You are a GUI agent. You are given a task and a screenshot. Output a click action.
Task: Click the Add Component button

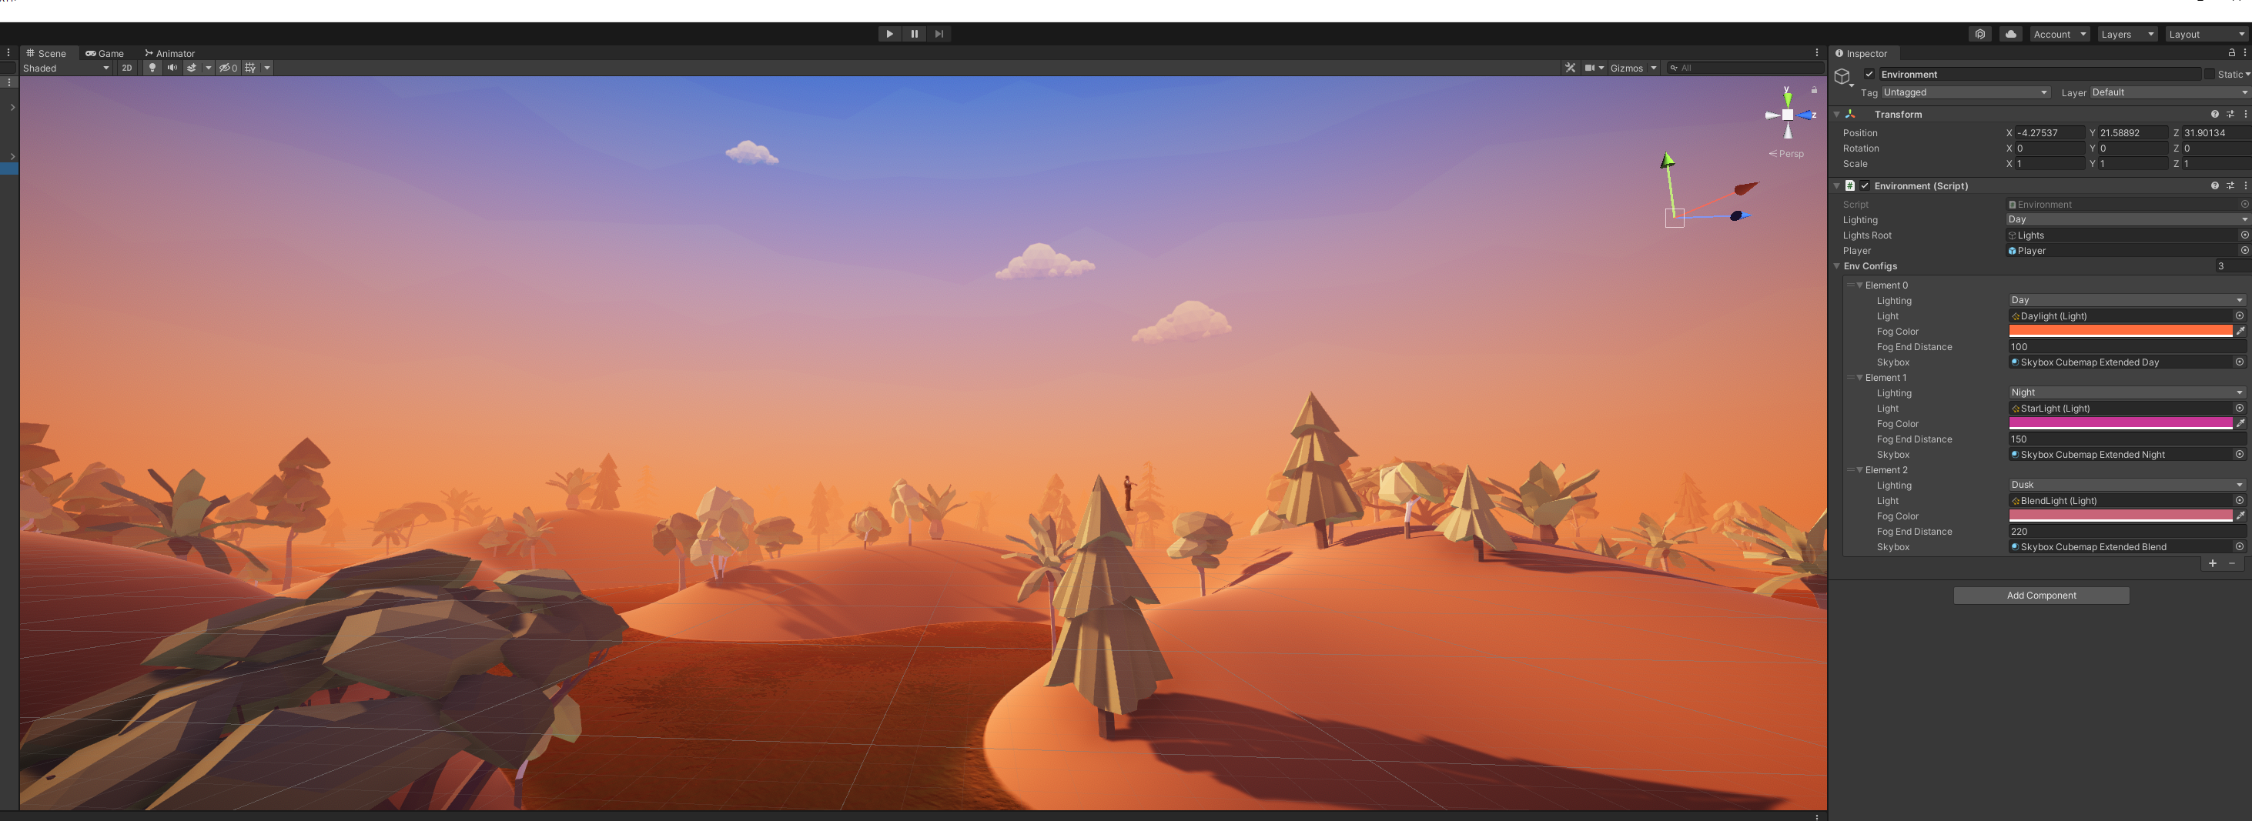(2041, 596)
